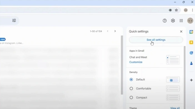195x109 pixels.
Task: Click the Comfortable density preview thumbnail
Action: [173, 88]
